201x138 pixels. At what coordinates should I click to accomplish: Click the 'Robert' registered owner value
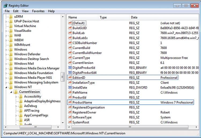165,112
